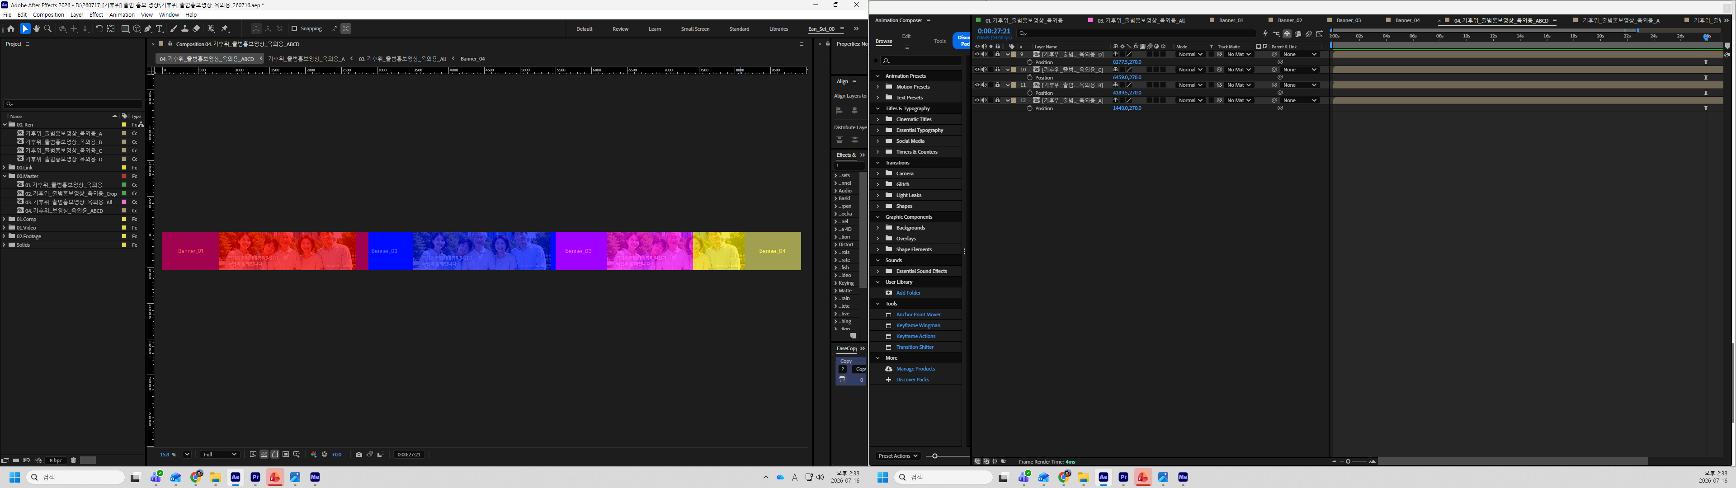The height and width of the screenshot is (488, 1736).
Task: Click the Keyframe Wingman link
Action: point(918,325)
